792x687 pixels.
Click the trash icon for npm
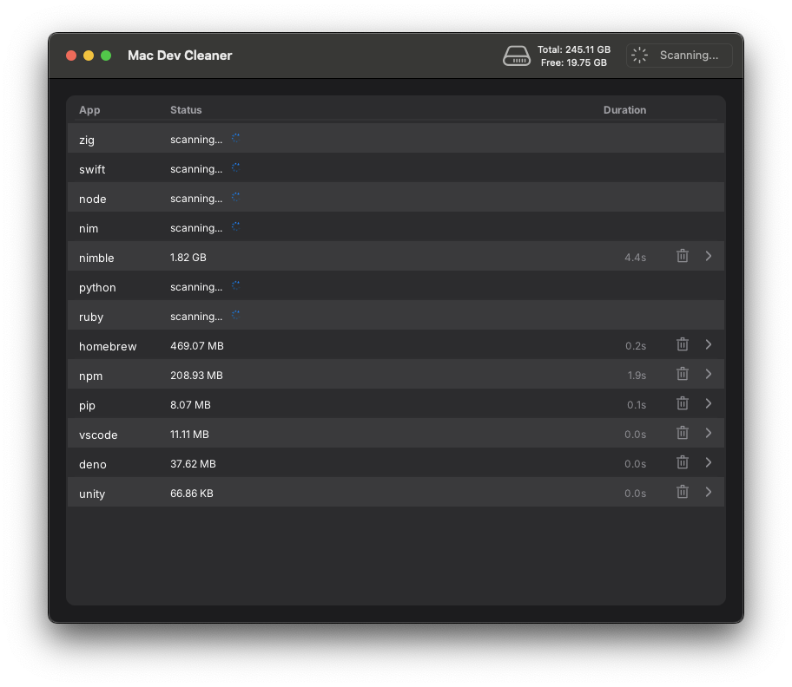683,374
